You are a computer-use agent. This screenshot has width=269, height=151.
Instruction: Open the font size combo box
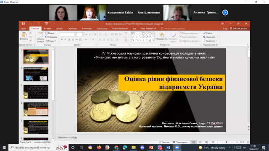pyautogui.click(x=80, y=34)
